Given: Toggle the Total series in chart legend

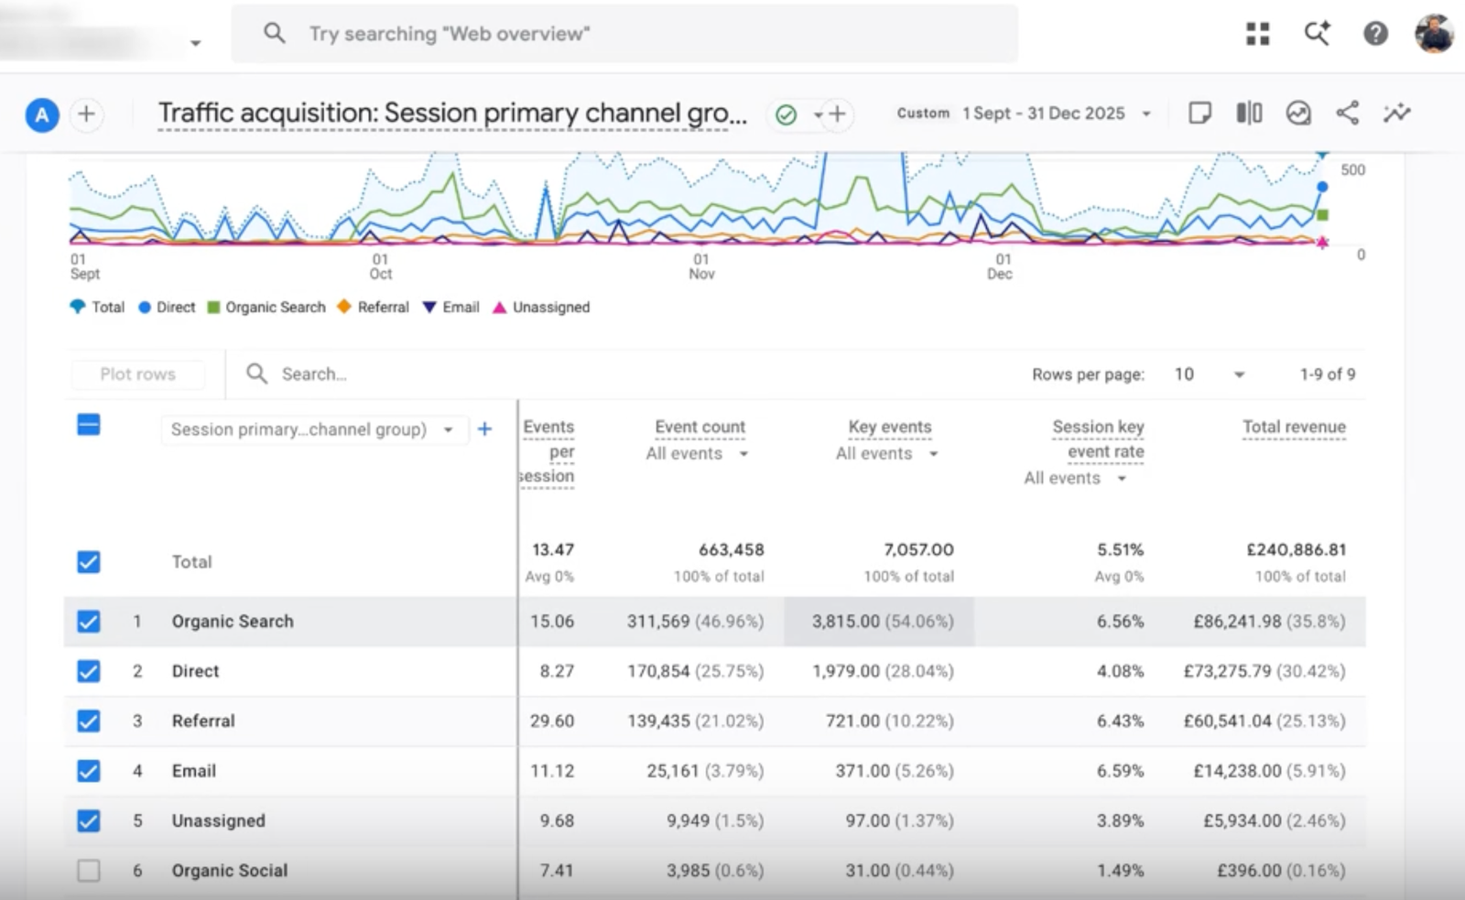Looking at the screenshot, I should [97, 307].
